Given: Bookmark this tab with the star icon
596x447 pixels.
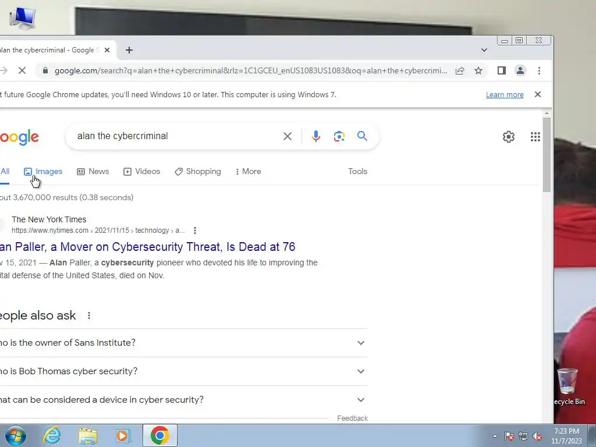Looking at the screenshot, I should [x=478, y=70].
